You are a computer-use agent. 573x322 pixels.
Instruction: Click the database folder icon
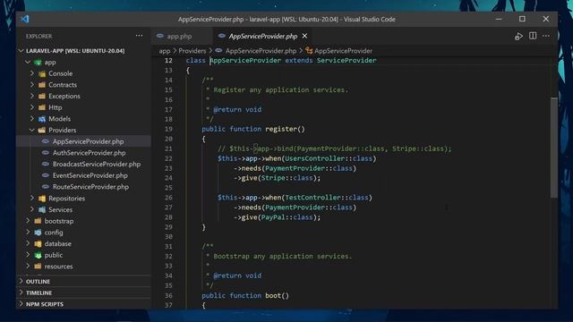pyautogui.click(x=38, y=244)
